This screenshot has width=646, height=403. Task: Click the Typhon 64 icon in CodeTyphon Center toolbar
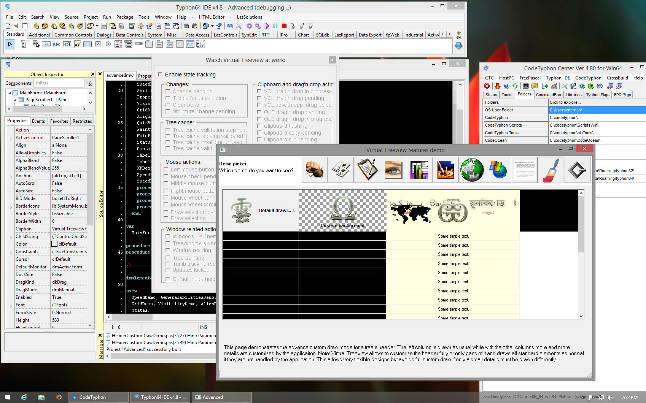(610, 86)
